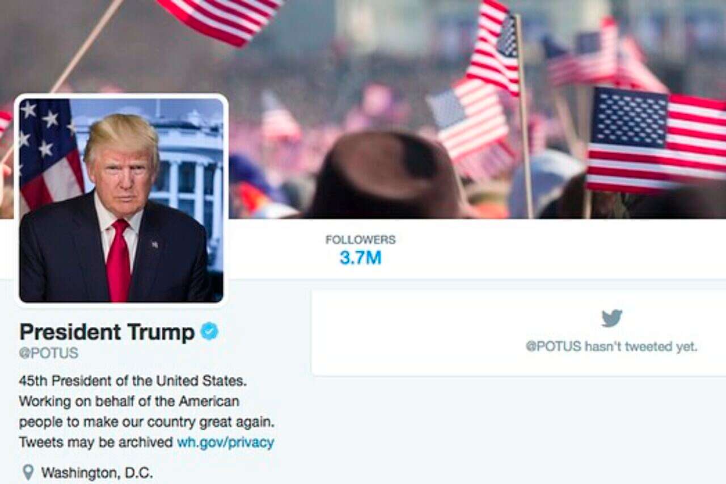The height and width of the screenshot is (484, 726).
Task: Open the 3.7M followers count
Action: tap(360, 258)
